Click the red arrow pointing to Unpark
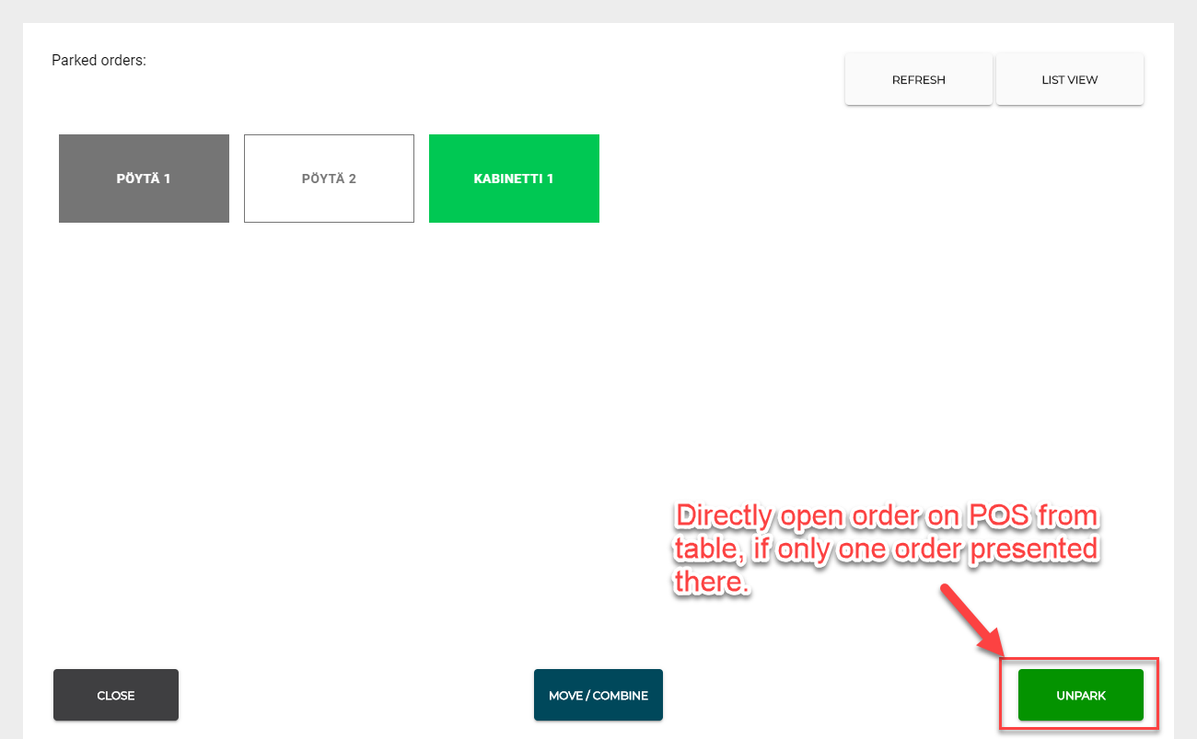 (x=971, y=620)
